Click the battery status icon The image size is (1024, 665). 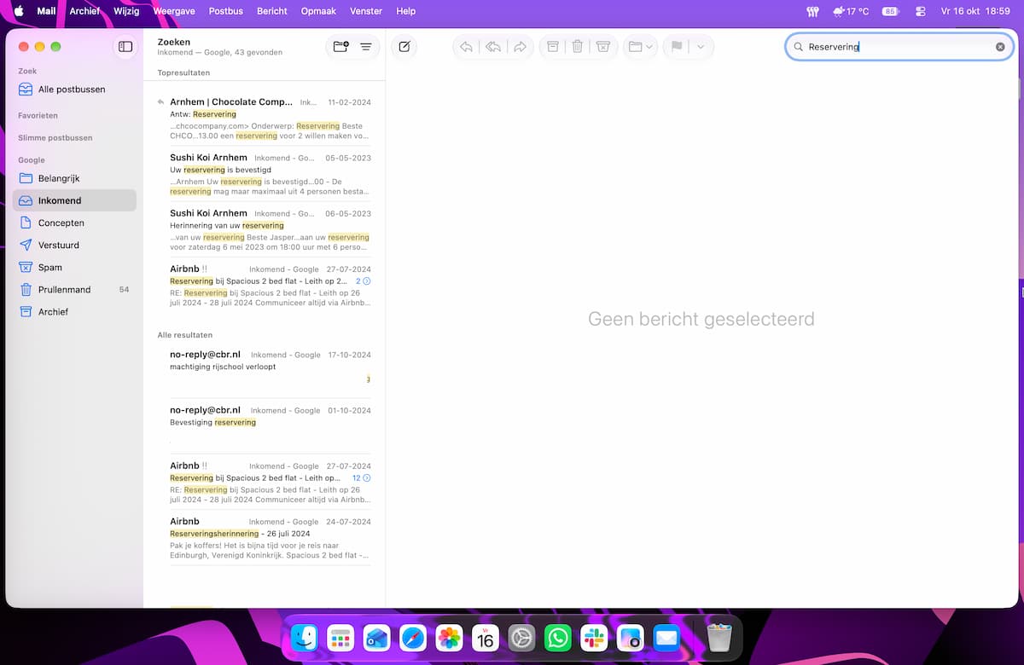pyautogui.click(x=891, y=11)
